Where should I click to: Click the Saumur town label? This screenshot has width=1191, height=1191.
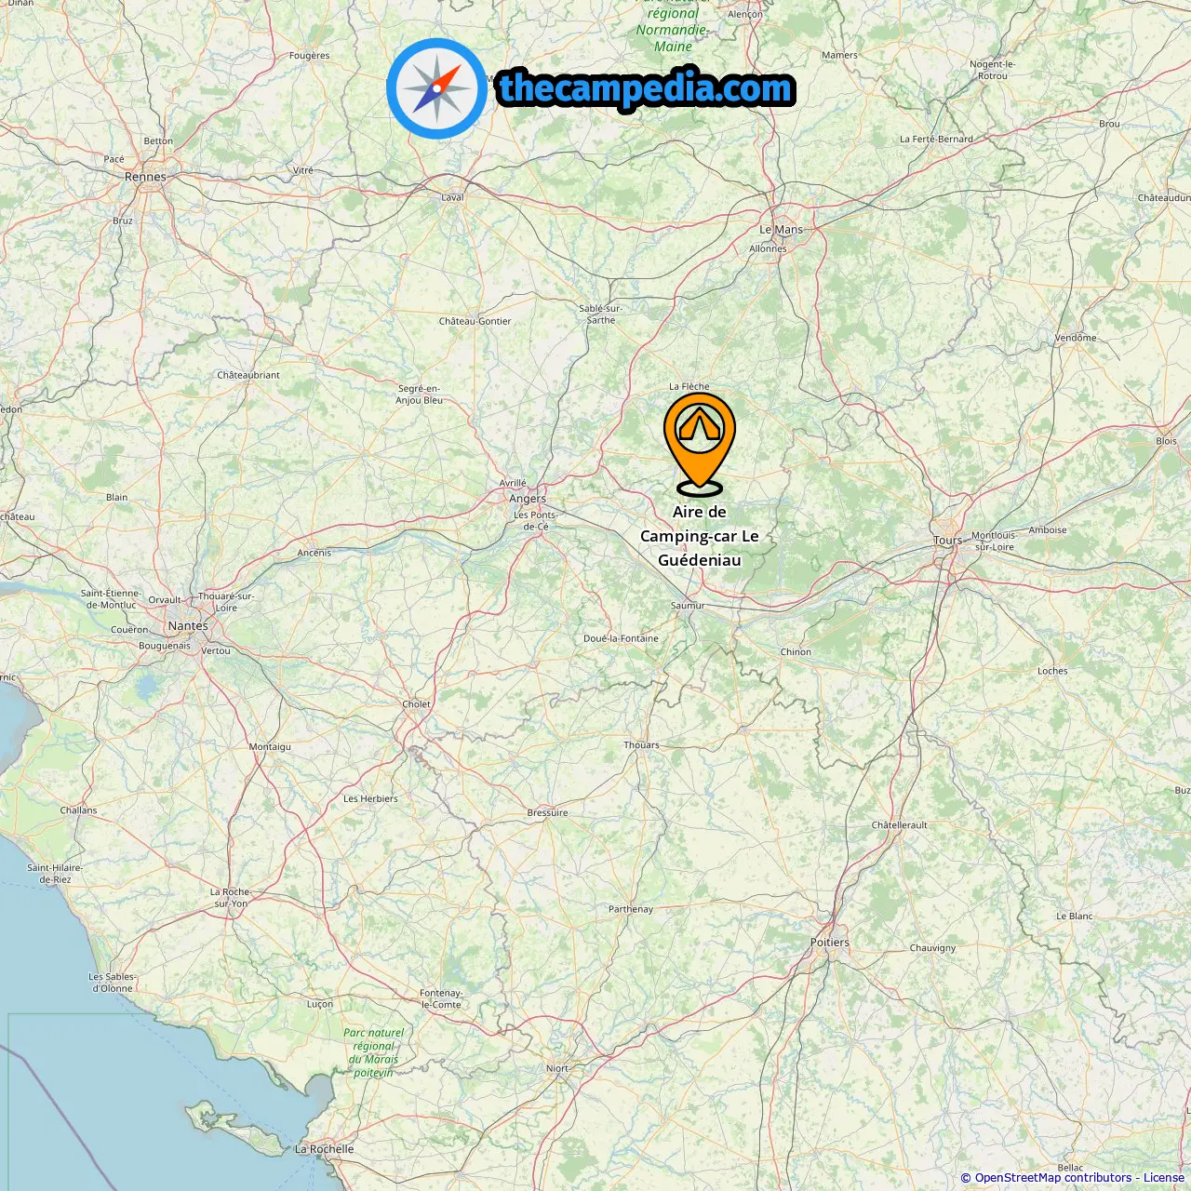coord(688,606)
